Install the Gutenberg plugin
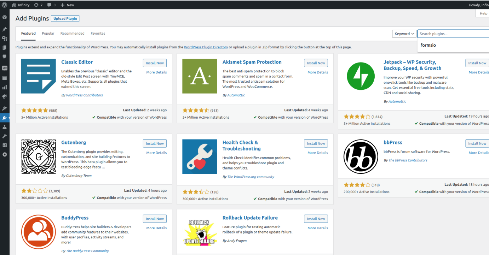The width and height of the screenshot is (489, 255). (x=155, y=143)
